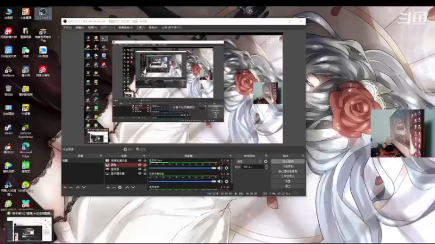Open Tencent QQ penguin desktop icon
This screenshot has width=435, height=244.
point(8,148)
